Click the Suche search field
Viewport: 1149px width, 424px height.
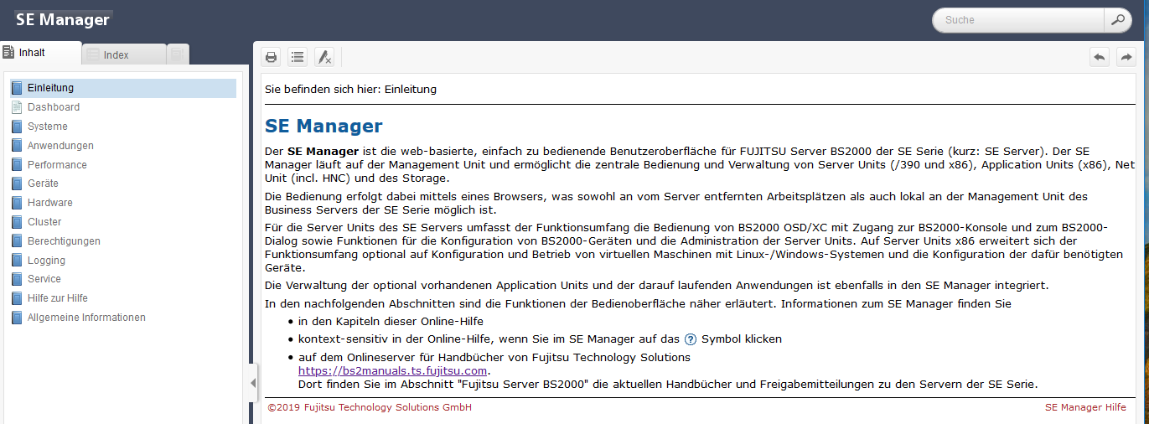click(1018, 19)
